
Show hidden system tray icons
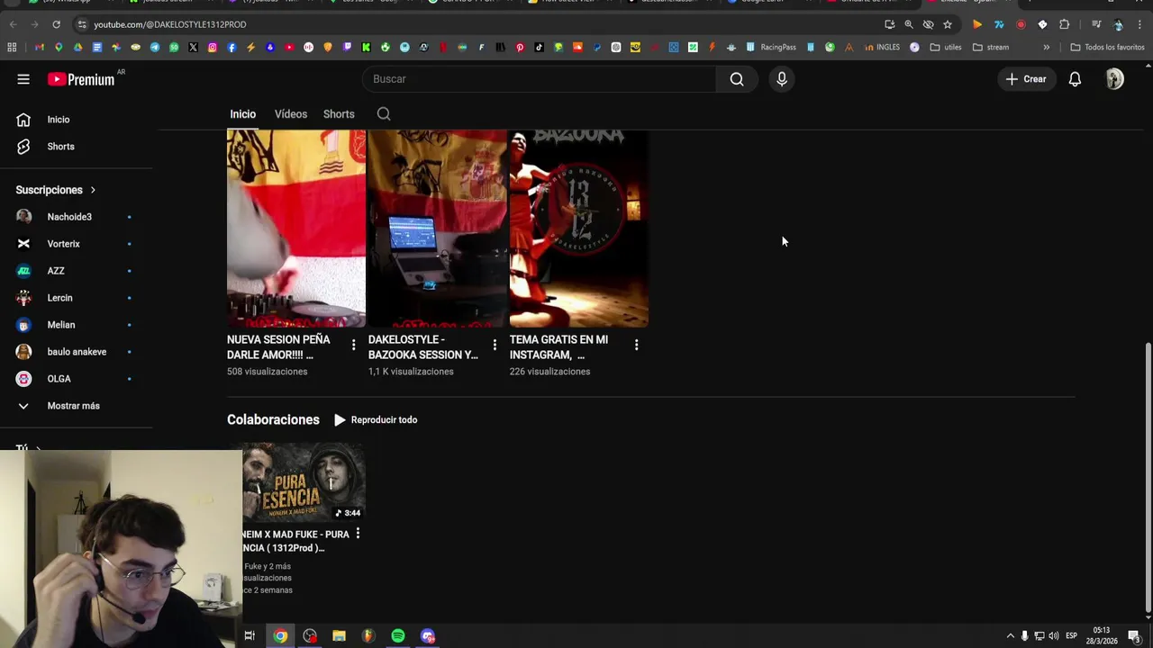click(x=1010, y=636)
